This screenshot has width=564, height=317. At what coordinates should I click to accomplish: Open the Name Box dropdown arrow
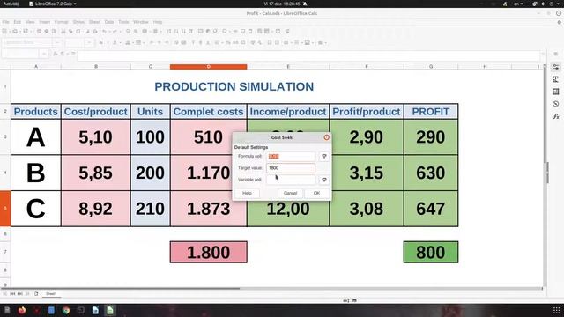point(44,54)
